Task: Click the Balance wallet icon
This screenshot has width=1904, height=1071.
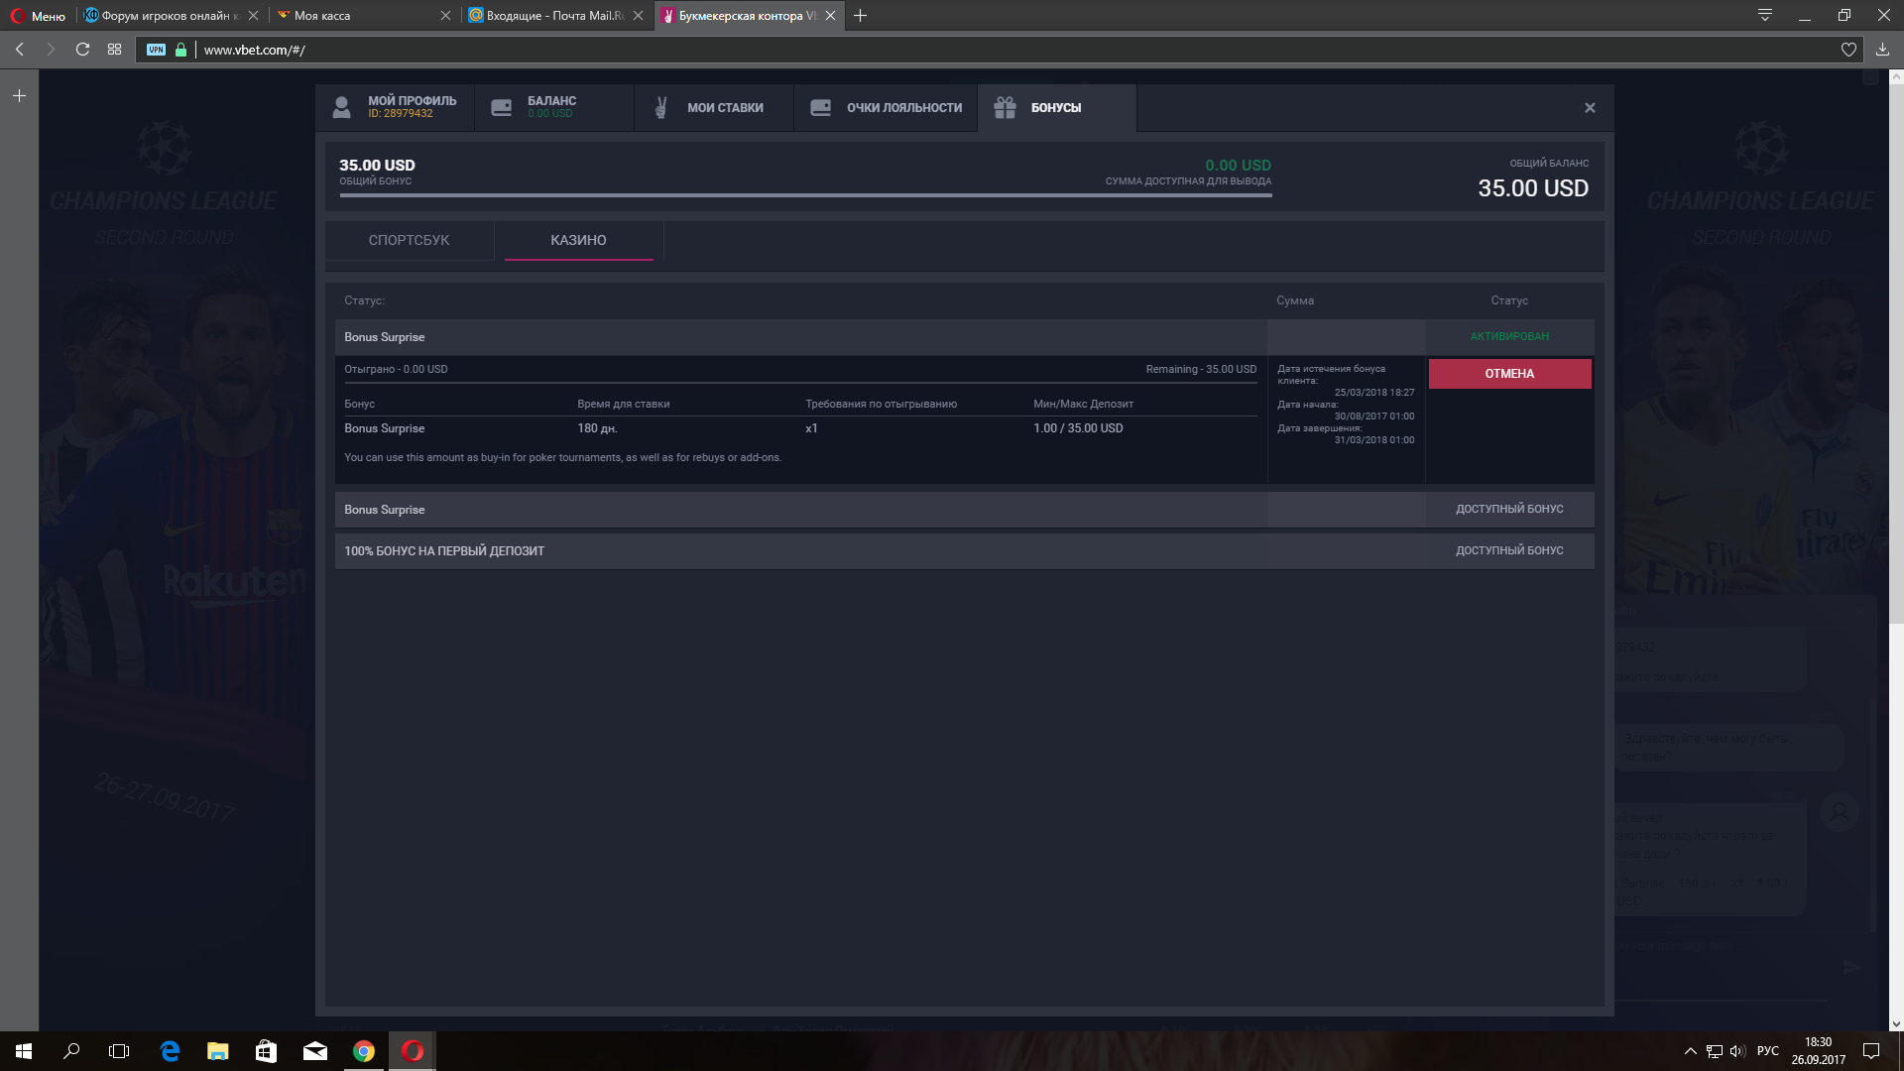Action: pos(502,107)
